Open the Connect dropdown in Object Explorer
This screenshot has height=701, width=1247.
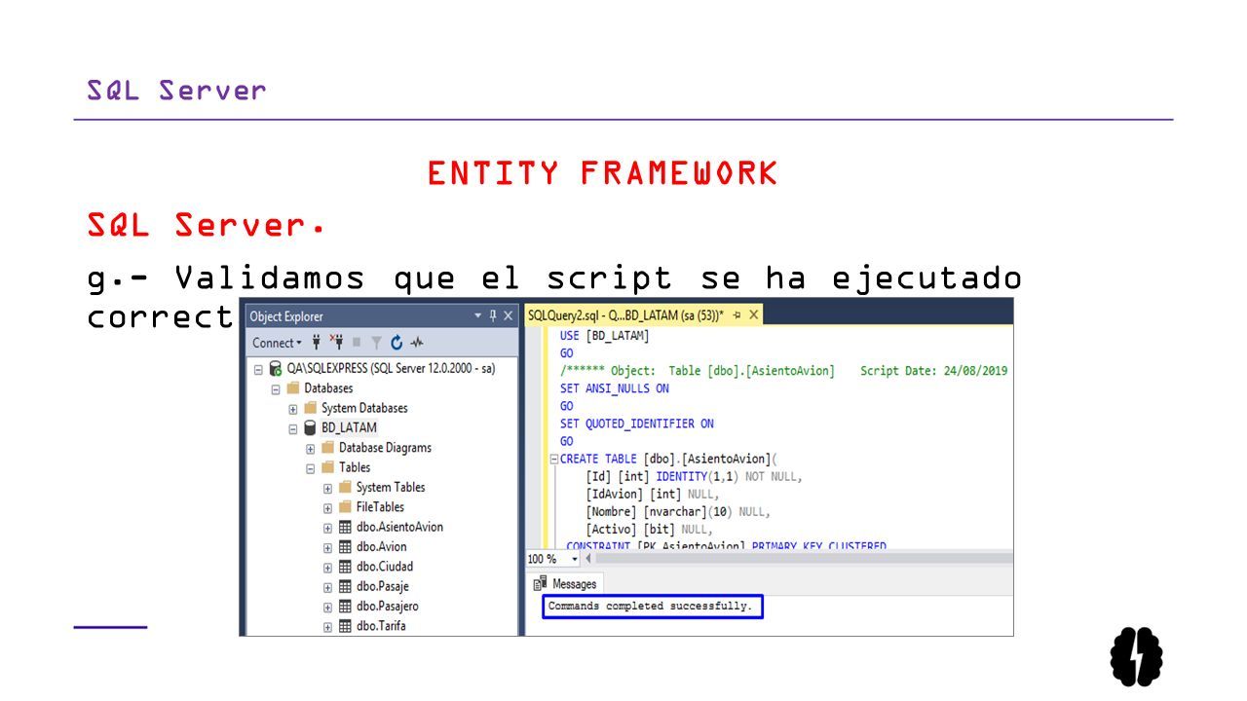click(278, 343)
